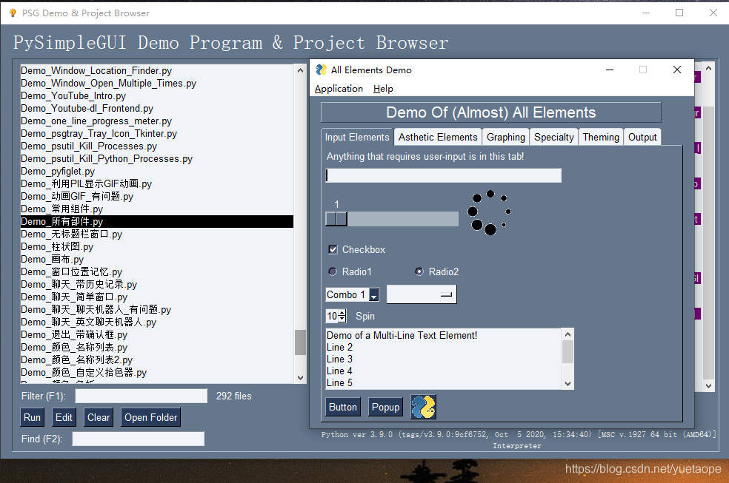Image resolution: width=729 pixels, height=483 pixels.
Task: Switch to the Specialty tab
Action: coord(553,138)
